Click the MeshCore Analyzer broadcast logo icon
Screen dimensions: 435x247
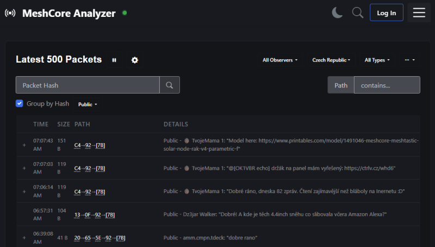[x=10, y=13]
